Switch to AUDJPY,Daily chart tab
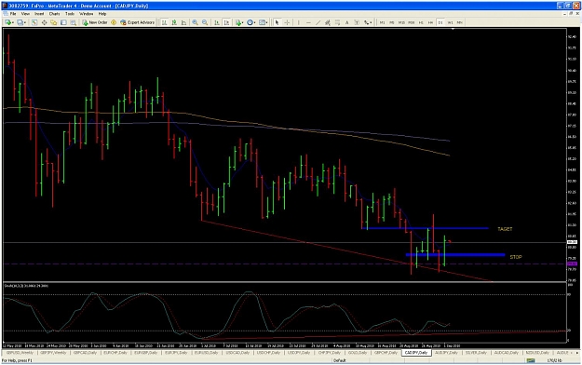The height and width of the screenshot is (365, 582). click(x=446, y=352)
